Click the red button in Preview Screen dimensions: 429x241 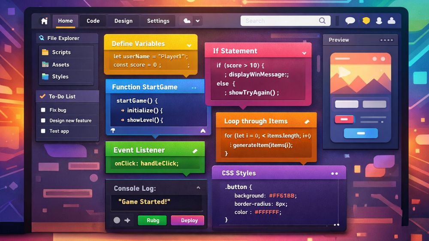344,119
